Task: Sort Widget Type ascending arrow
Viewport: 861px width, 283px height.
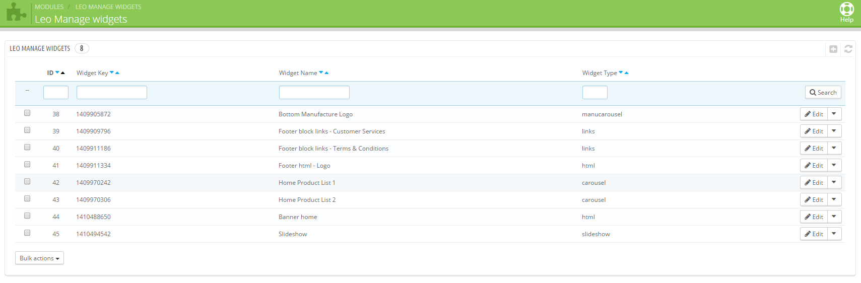Action: pos(627,73)
